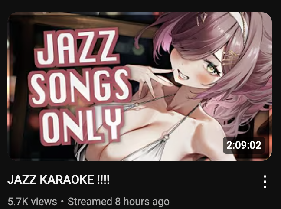Click the 2:09:02 duration badge

244,145
